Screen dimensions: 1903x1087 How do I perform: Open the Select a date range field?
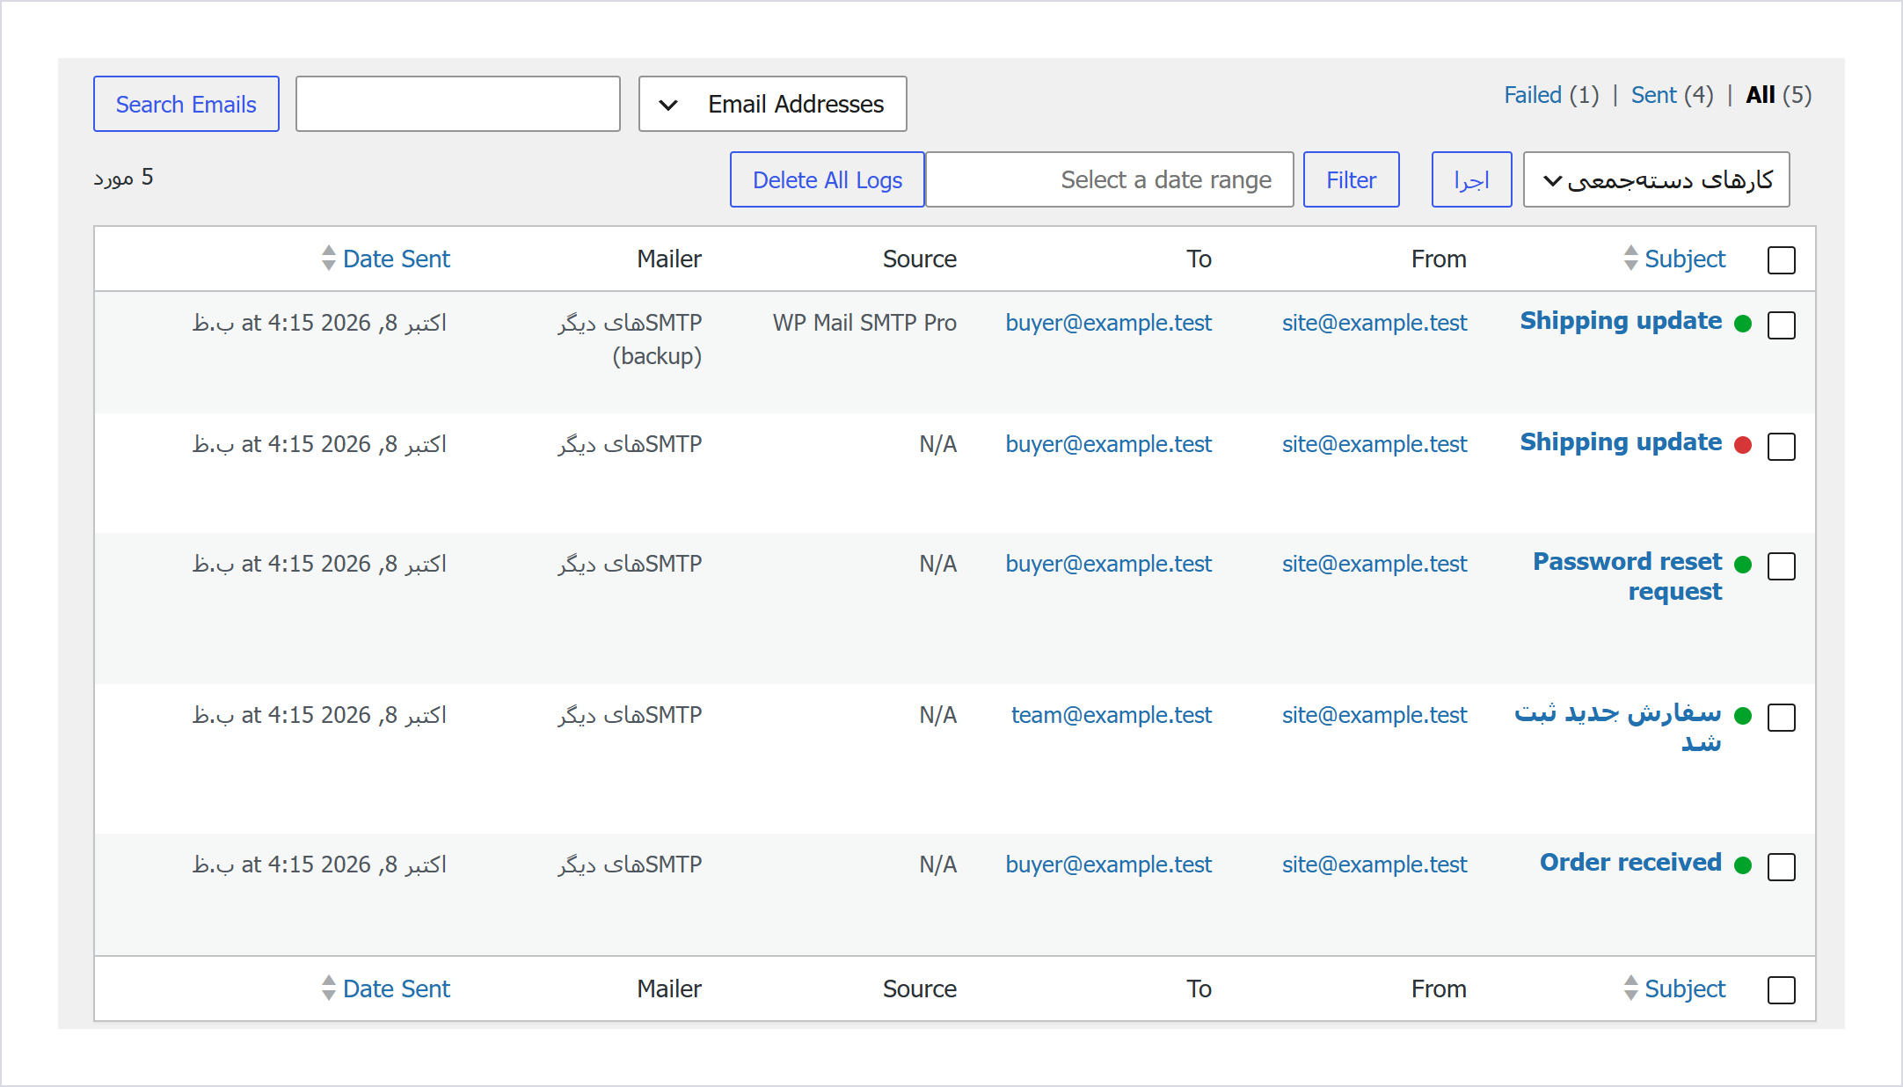tap(1110, 179)
